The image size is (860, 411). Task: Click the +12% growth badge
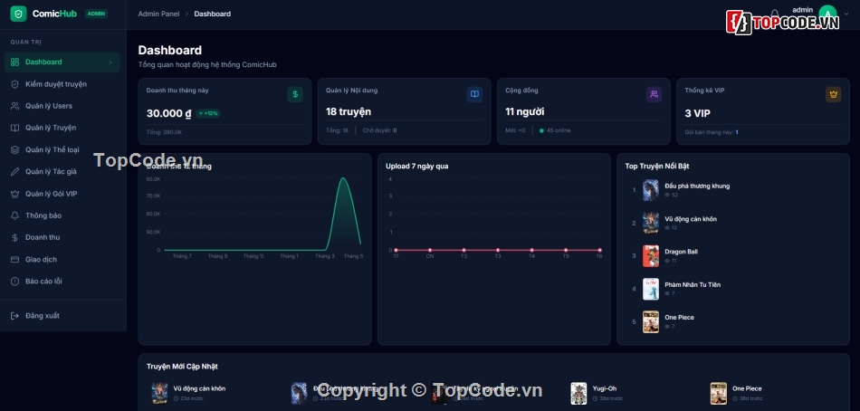click(x=208, y=113)
